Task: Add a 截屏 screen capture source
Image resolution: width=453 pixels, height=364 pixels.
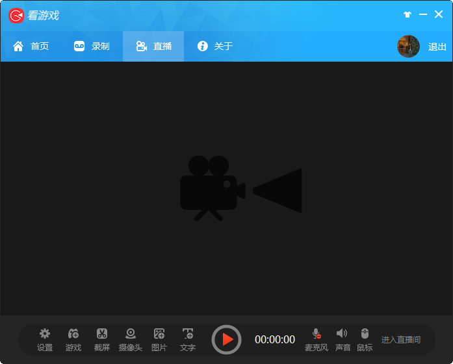Action: point(102,340)
